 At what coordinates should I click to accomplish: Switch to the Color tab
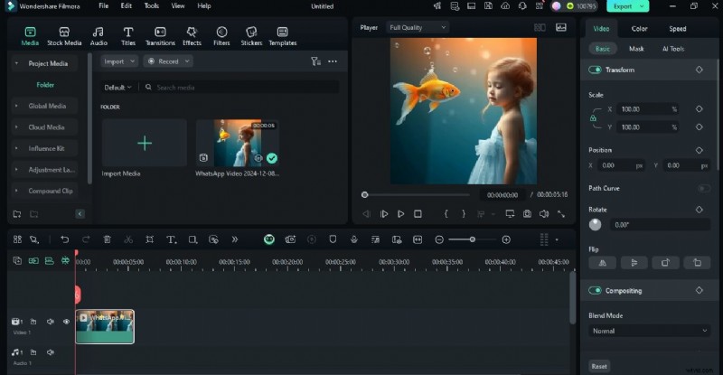point(639,28)
